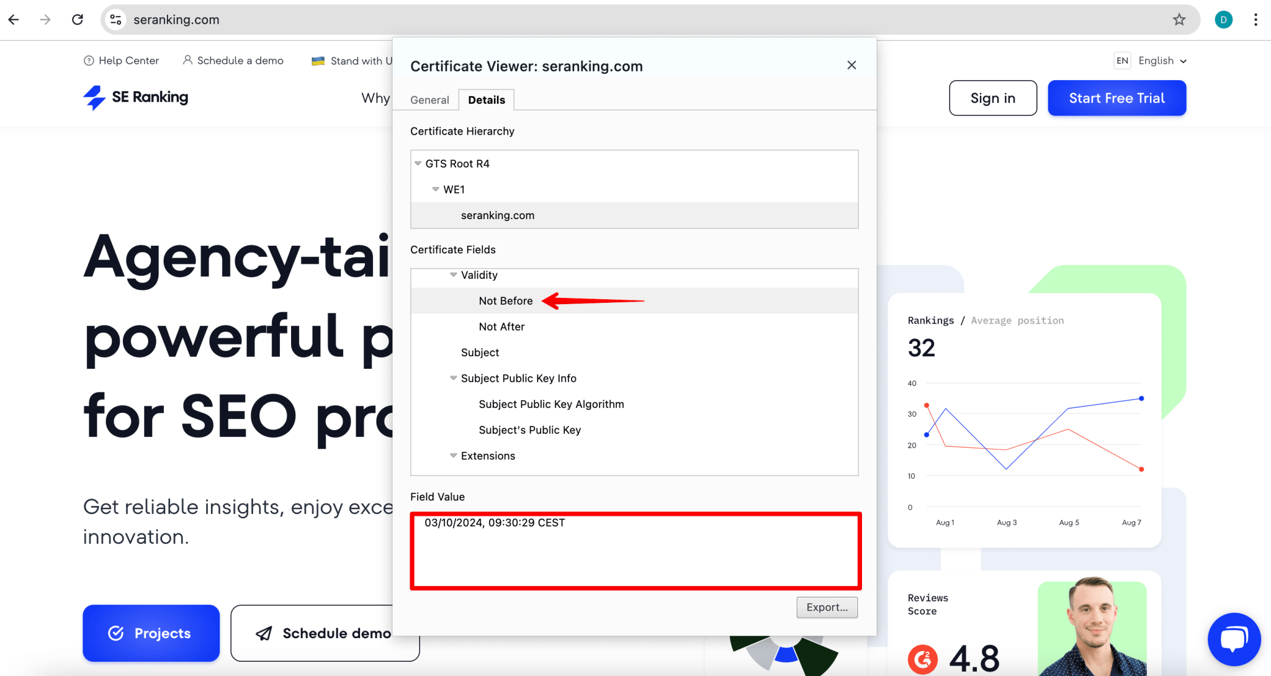The width and height of the screenshot is (1271, 676).
Task: Collapse the GTS Root R4 hierarchy node
Action: click(418, 163)
